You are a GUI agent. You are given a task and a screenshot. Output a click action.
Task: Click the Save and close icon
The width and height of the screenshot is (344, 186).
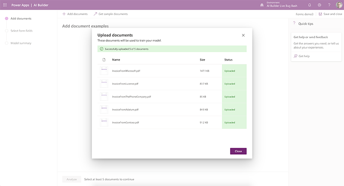pos(320,14)
